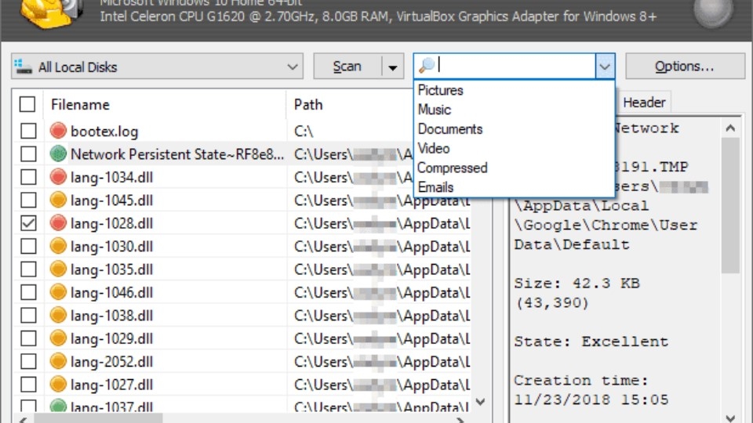753x423 pixels.
Task: Select the lang-1028.dll filename
Action: pyautogui.click(x=111, y=223)
